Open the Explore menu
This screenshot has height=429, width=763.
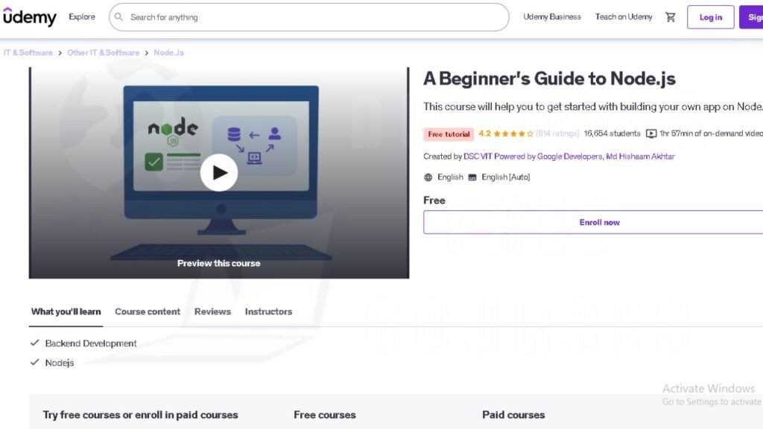coord(82,17)
